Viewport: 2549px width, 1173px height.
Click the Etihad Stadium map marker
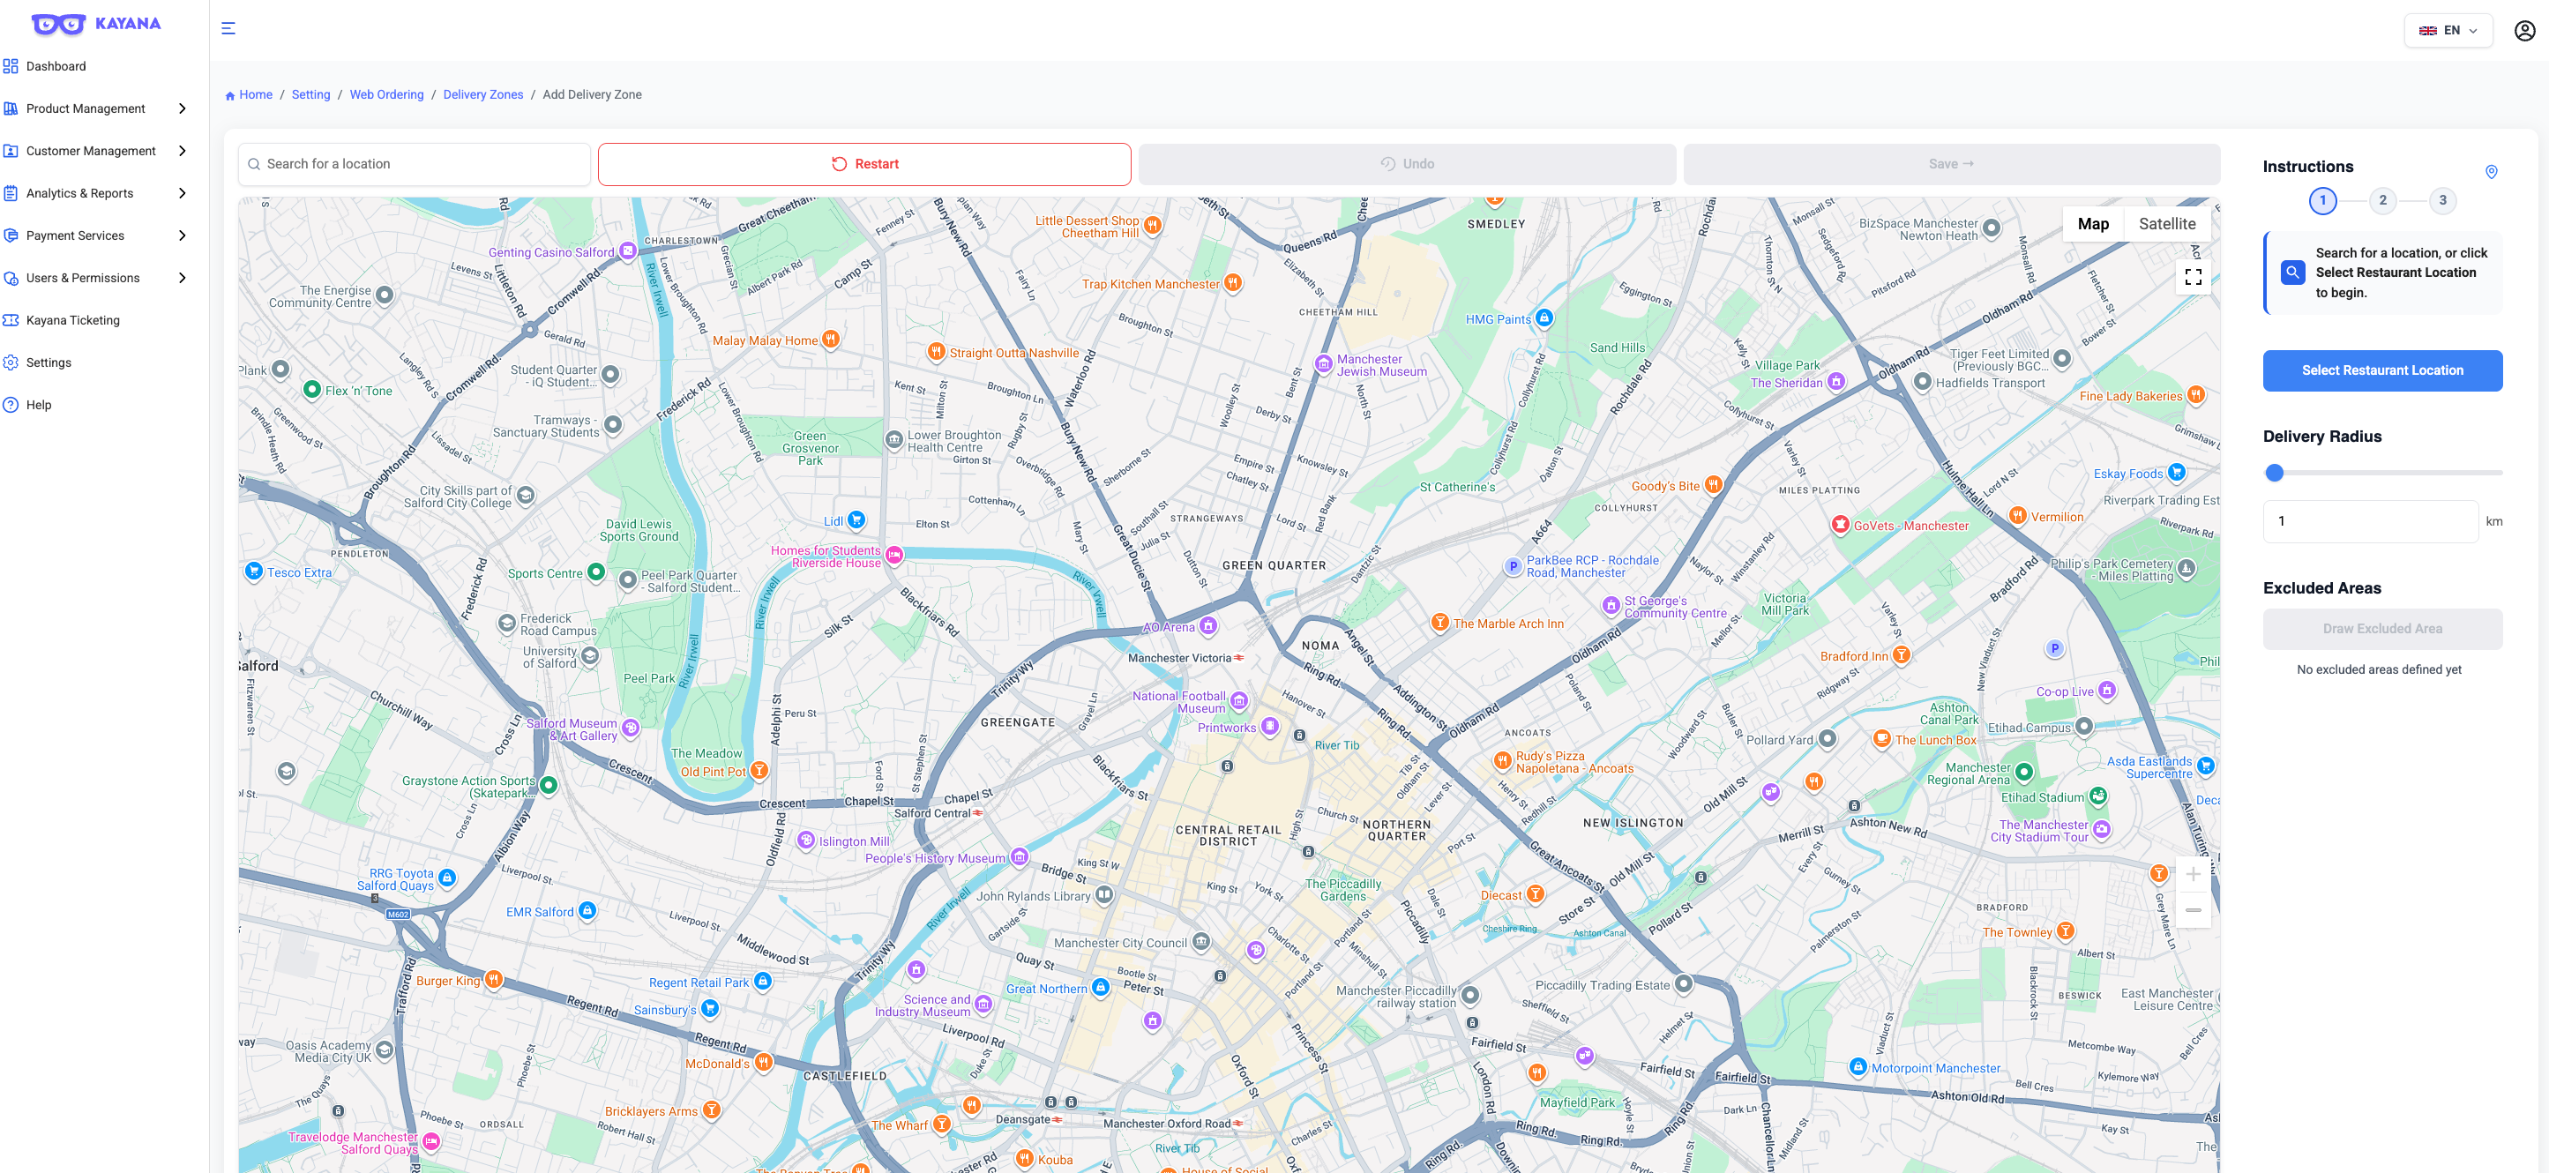(2097, 797)
